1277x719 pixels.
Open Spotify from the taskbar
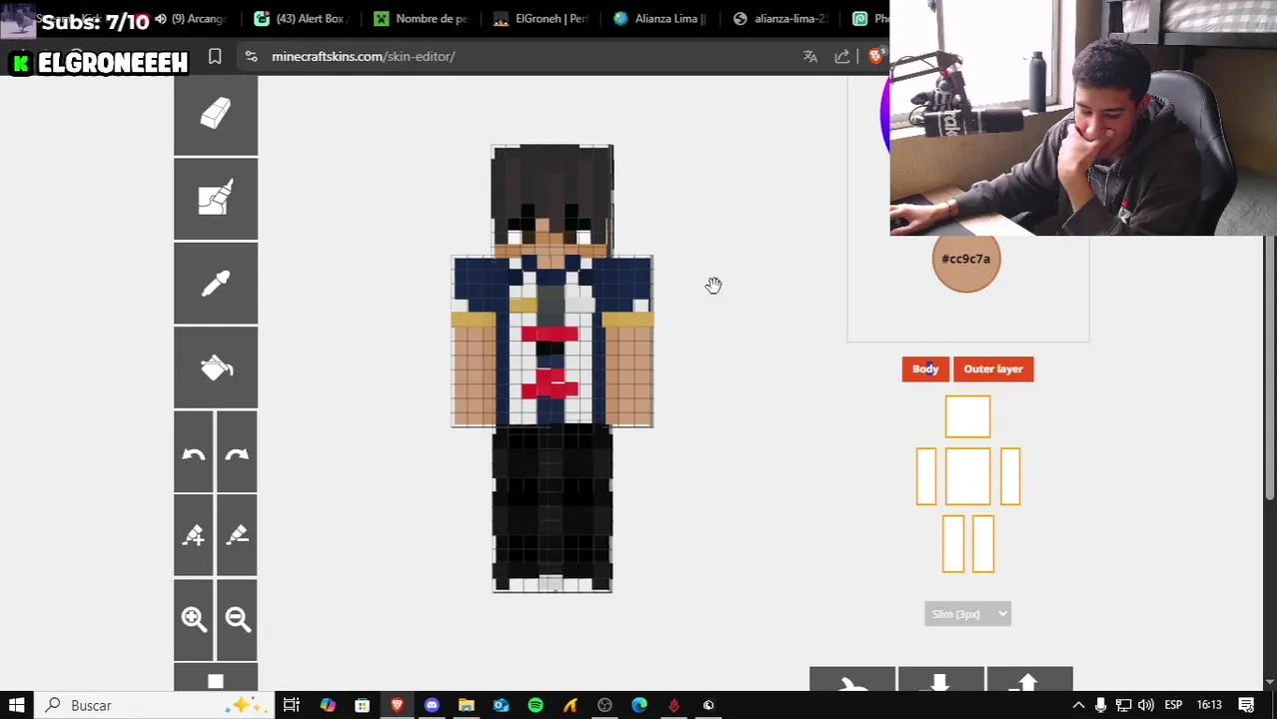[536, 705]
